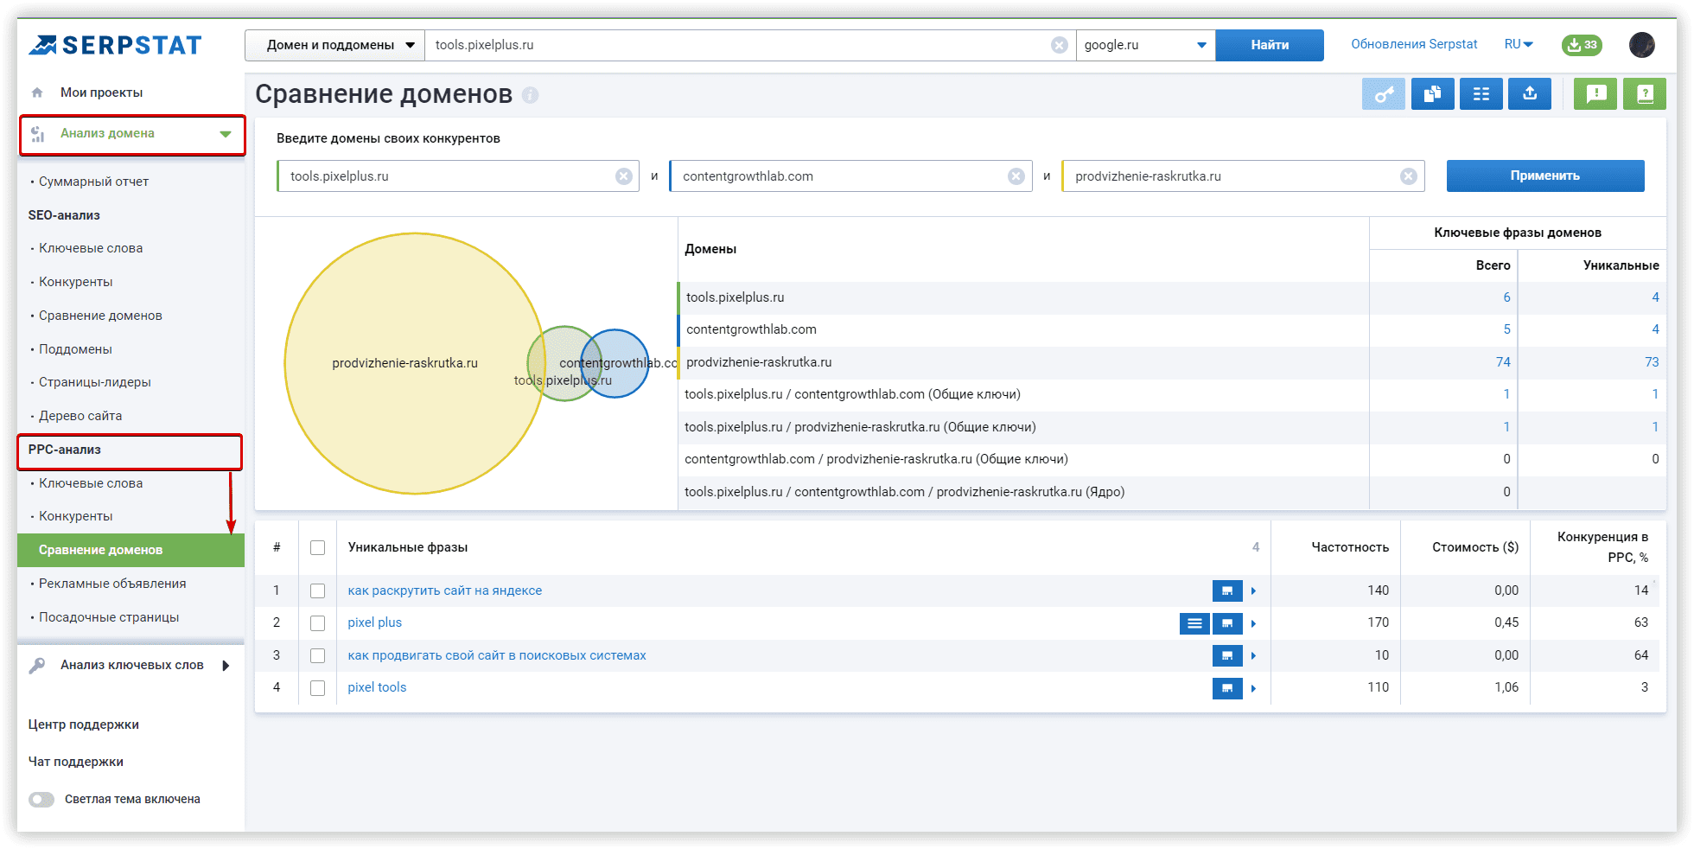This screenshot has height=849, width=1694.
Task: Expand arrow for как продвигать свой сайт row
Action: [1253, 656]
